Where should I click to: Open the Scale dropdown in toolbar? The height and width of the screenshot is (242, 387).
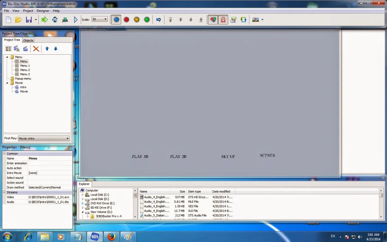[x=106, y=19]
